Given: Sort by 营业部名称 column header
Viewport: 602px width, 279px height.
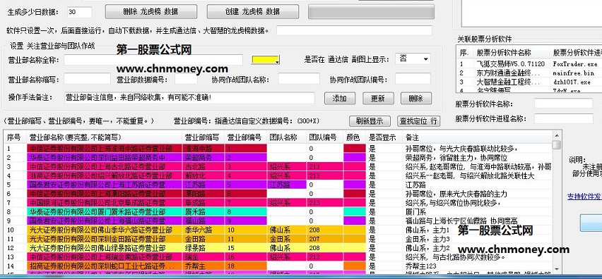Looking at the screenshot, I should (104, 137).
